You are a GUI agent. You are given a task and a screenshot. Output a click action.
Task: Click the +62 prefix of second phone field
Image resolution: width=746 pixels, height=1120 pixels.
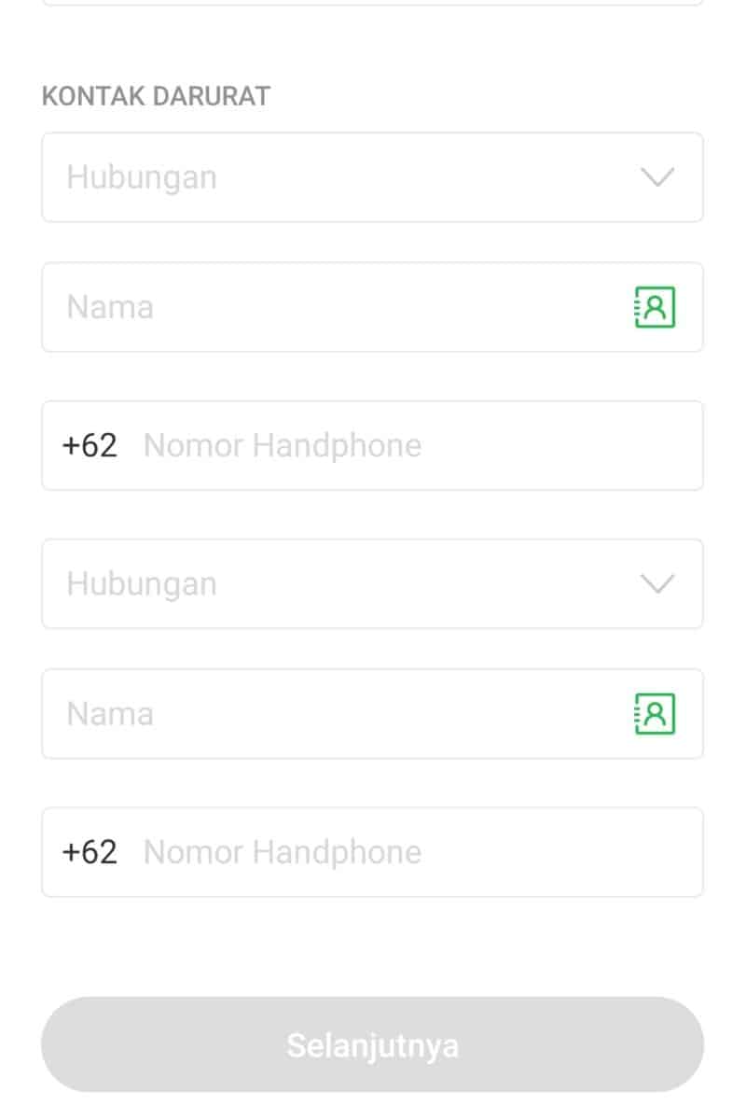point(90,852)
